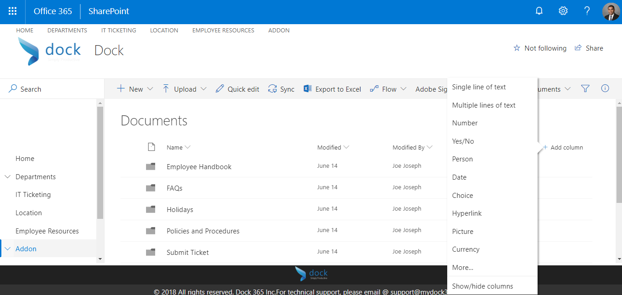Open the Name column sort dropdown

coord(188,147)
